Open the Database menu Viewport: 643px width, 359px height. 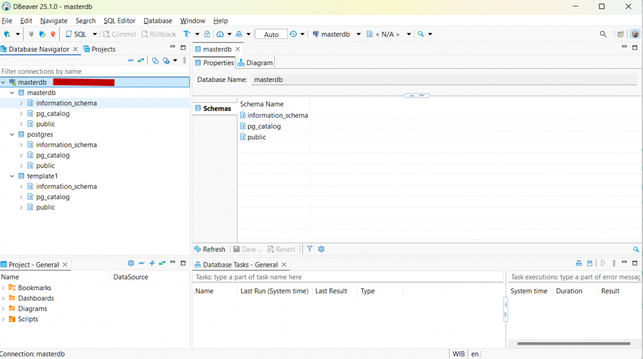pyautogui.click(x=158, y=20)
